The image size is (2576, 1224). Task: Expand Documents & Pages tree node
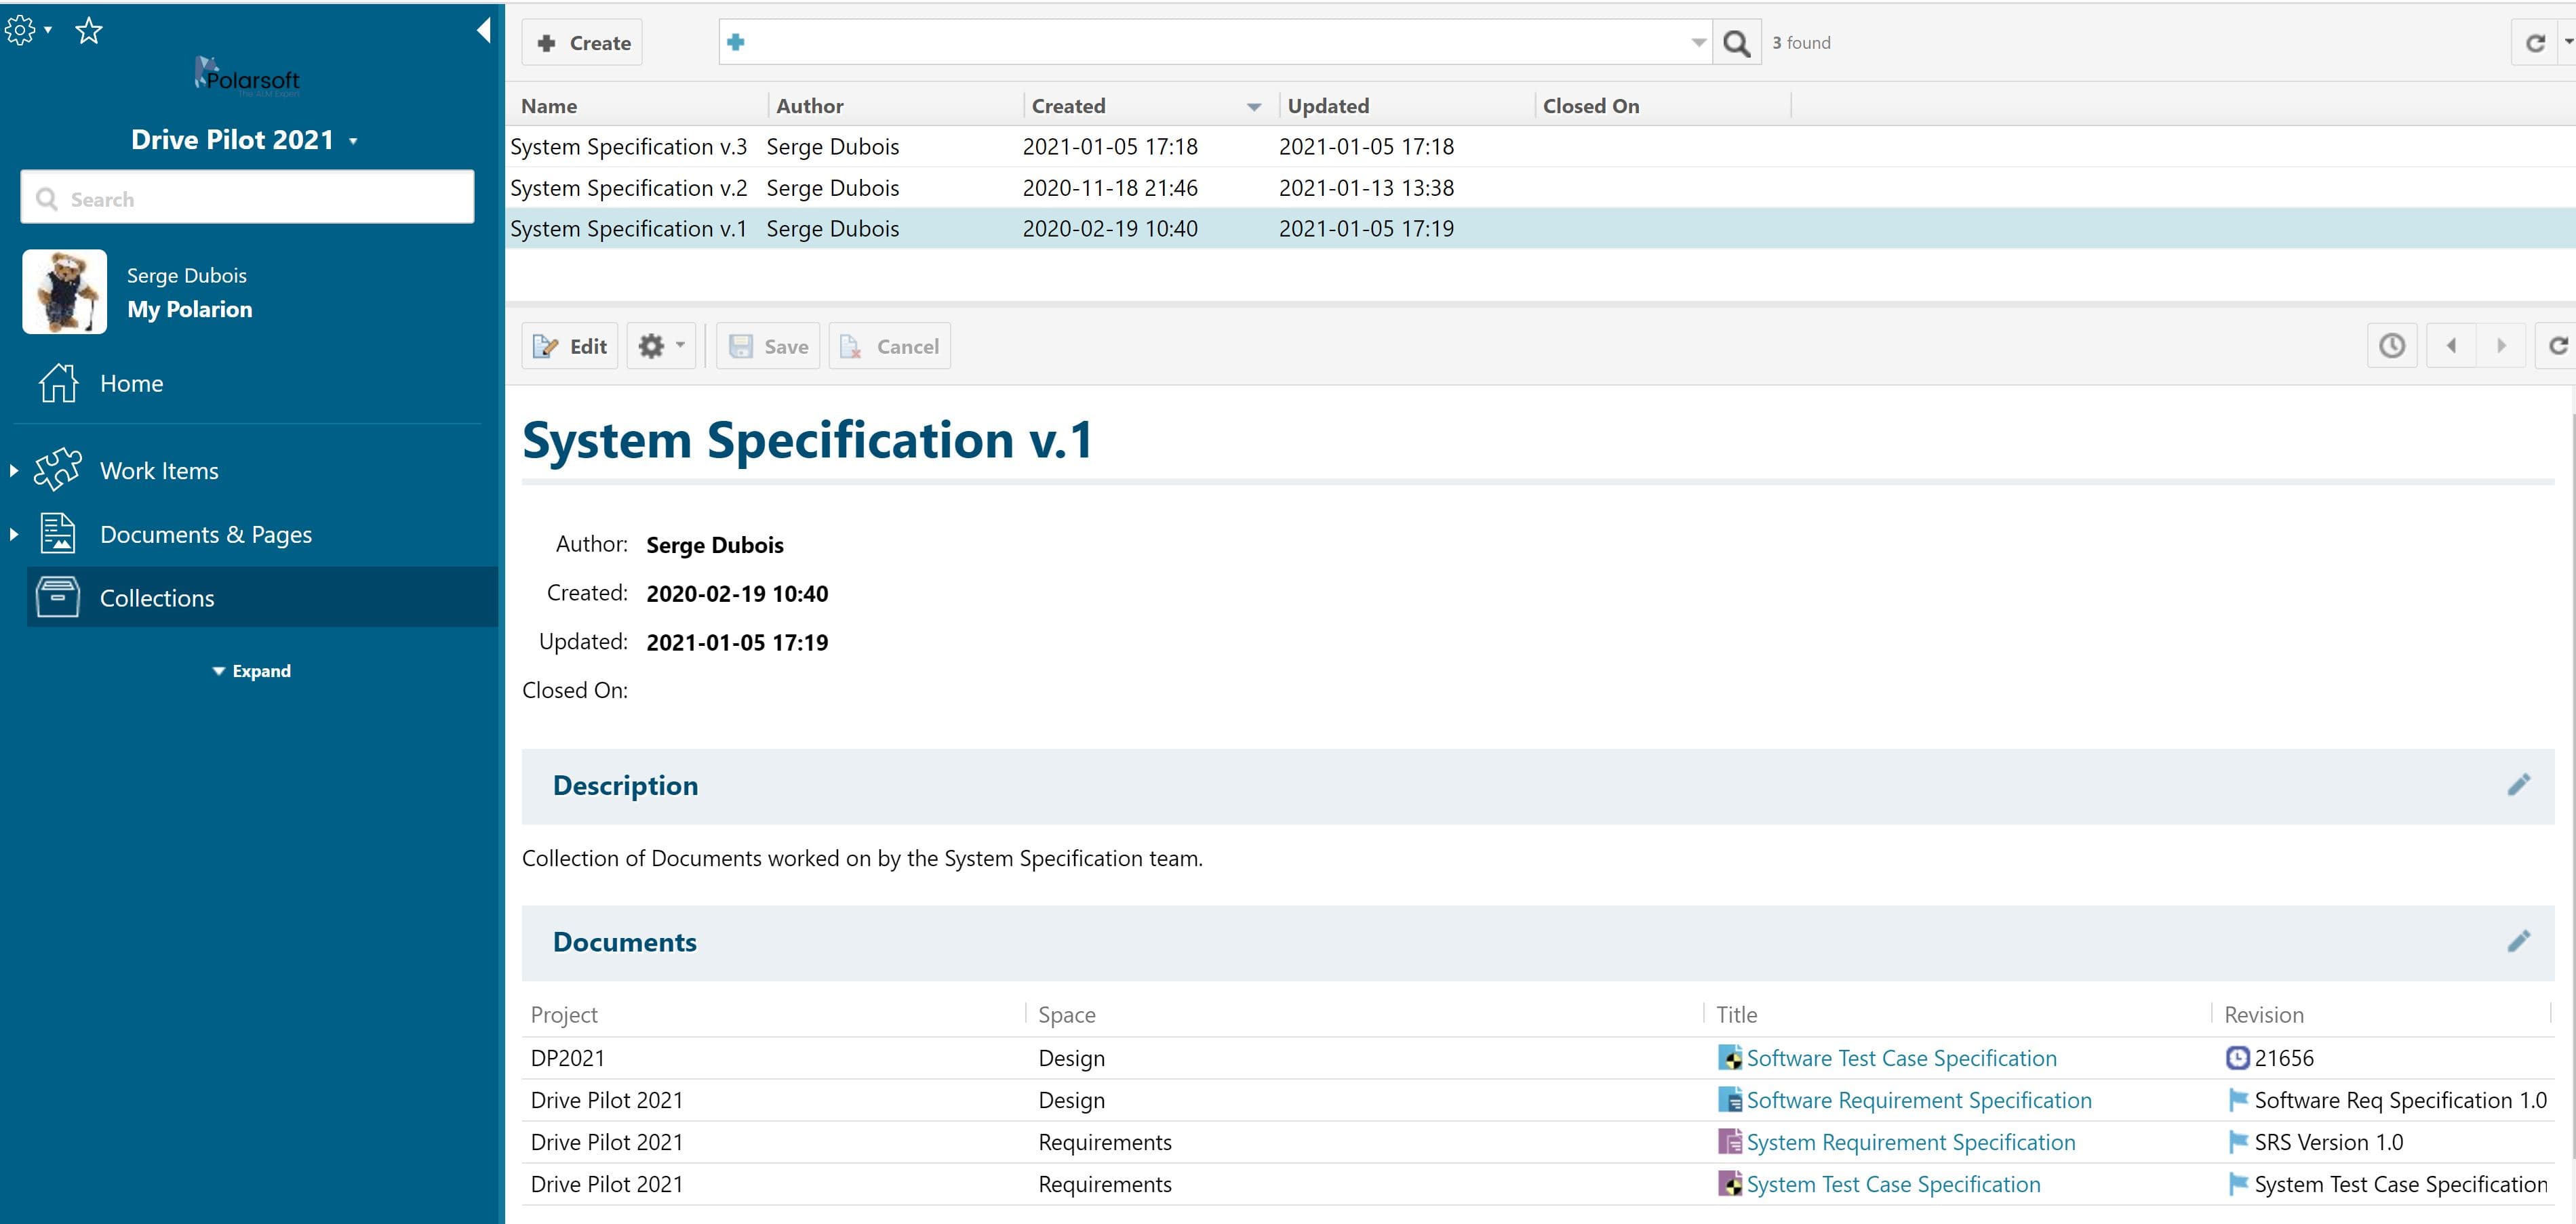pyautogui.click(x=14, y=535)
